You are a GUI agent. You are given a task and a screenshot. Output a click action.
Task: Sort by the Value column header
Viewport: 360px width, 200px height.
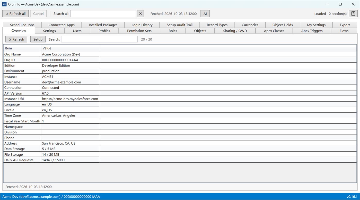pyautogui.click(x=70, y=48)
